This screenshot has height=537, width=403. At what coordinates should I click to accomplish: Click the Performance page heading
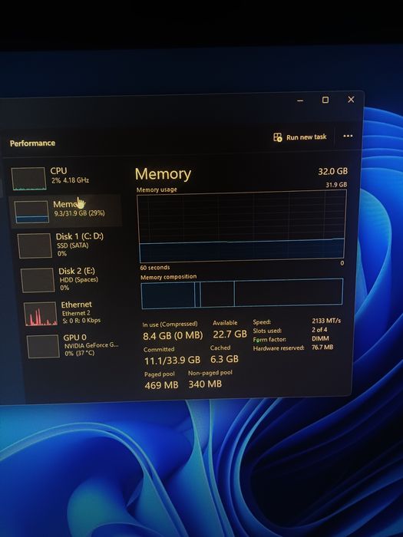click(32, 143)
